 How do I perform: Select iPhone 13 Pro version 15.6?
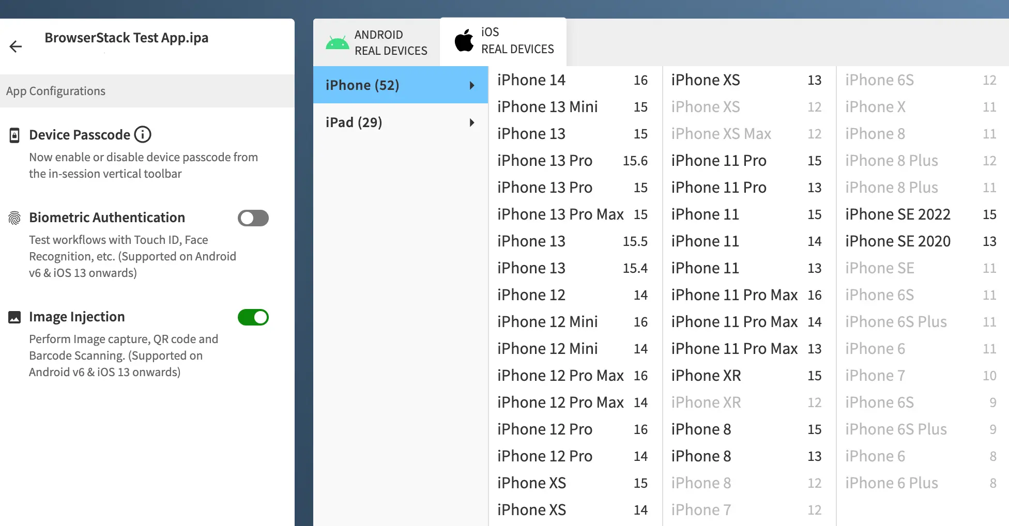coord(572,161)
